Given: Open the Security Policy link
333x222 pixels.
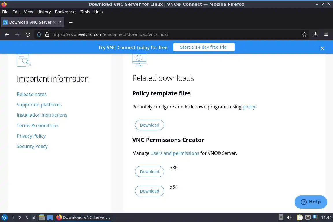Looking at the screenshot, I should pyautogui.click(x=32, y=146).
